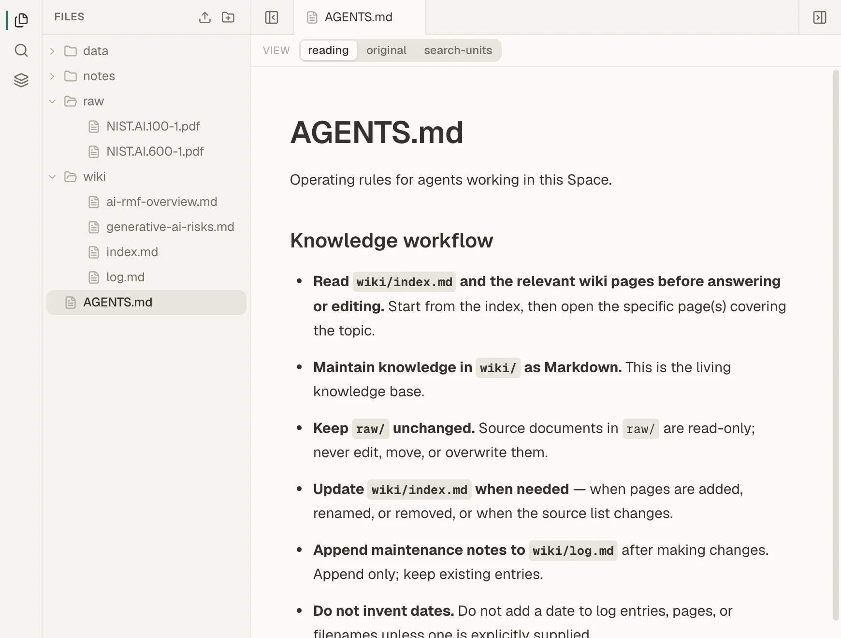The width and height of the screenshot is (841, 638).
Task: Toggle the right side panel icon
Action: tap(820, 17)
